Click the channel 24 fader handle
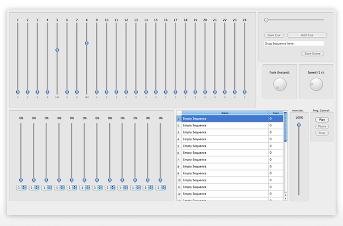Image resolution: width=343 pixels, height=226 pixels. point(244,92)
